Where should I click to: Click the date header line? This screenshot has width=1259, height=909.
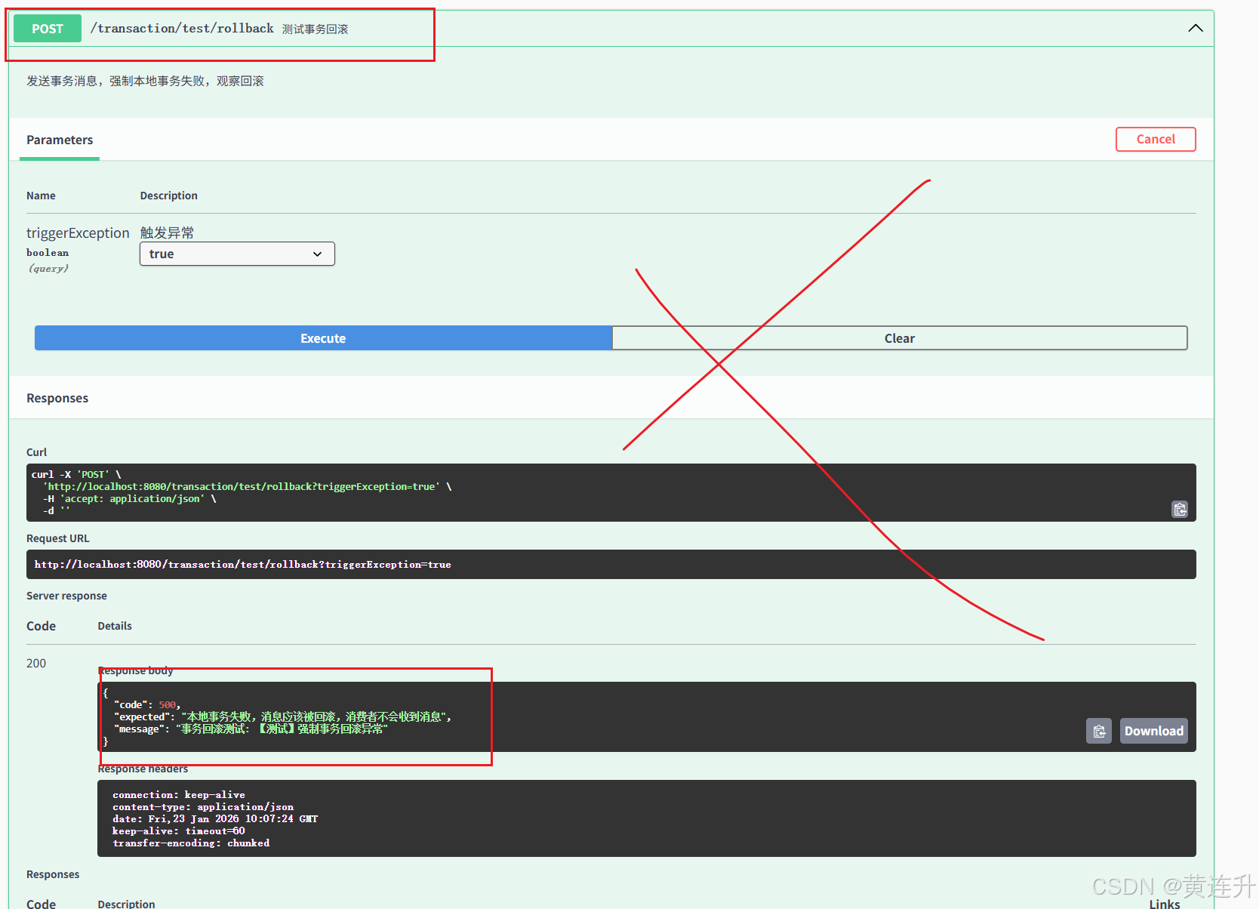tap(215, 818)
